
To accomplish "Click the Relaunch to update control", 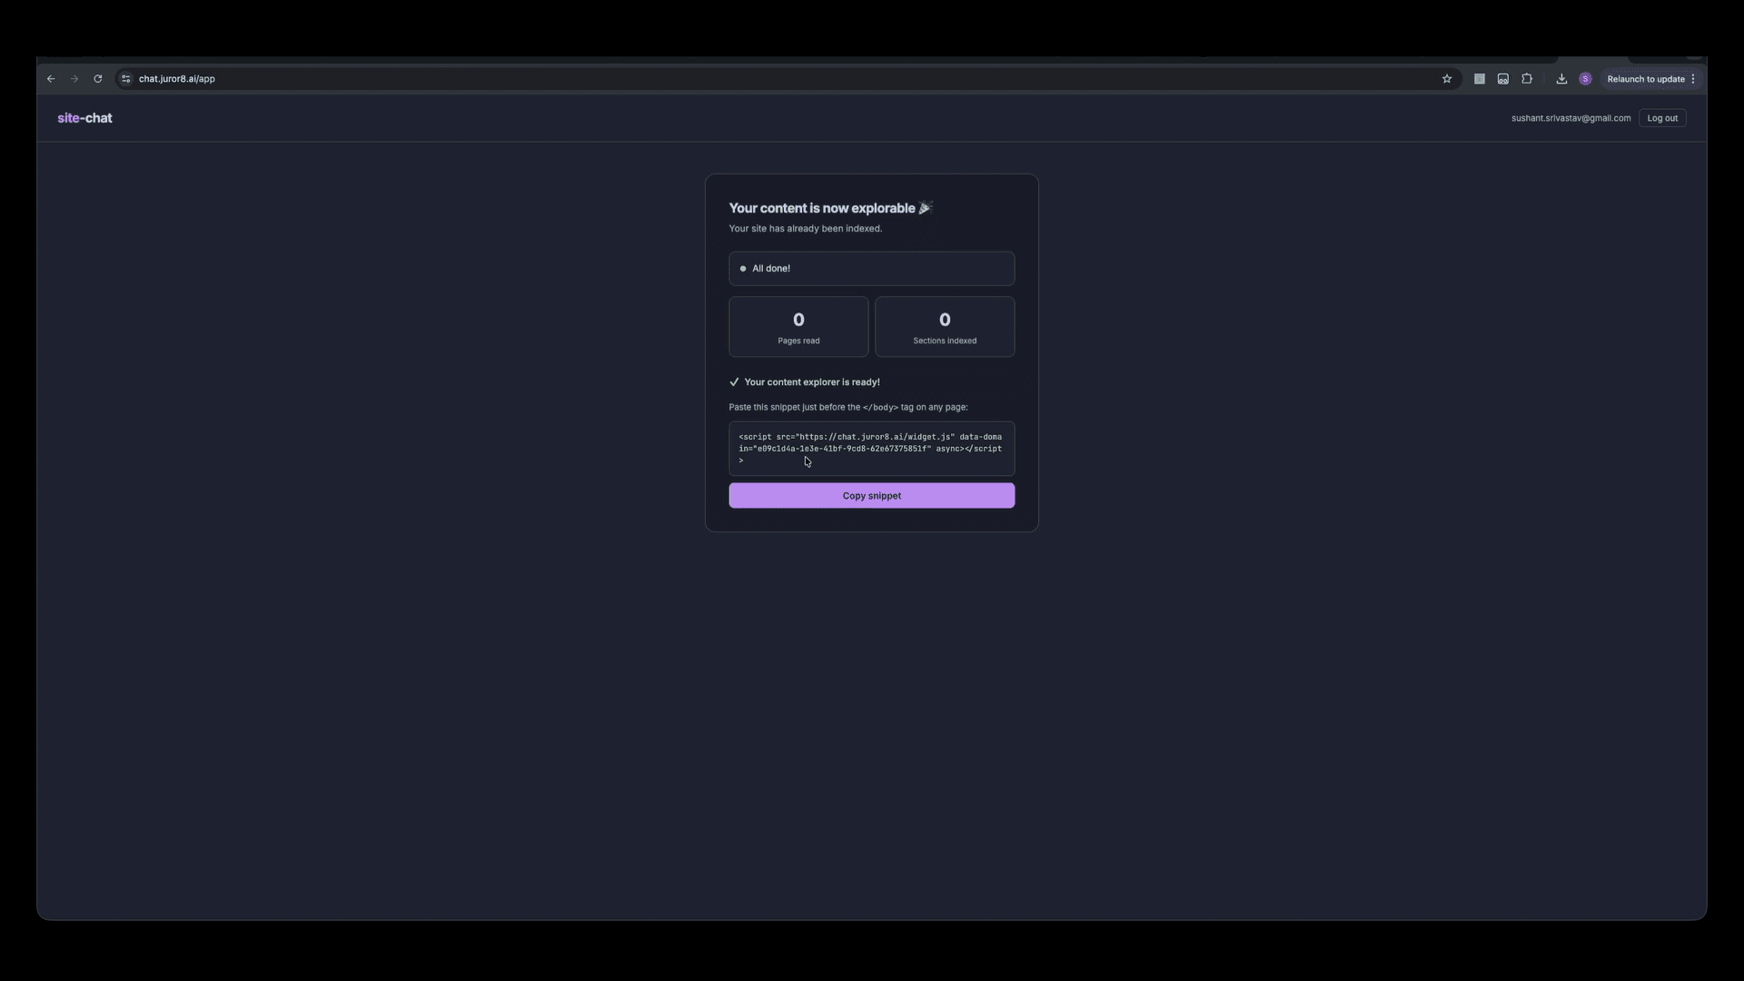I will (1645, 79).
